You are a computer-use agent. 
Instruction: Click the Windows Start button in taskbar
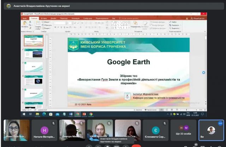point(24,114)
